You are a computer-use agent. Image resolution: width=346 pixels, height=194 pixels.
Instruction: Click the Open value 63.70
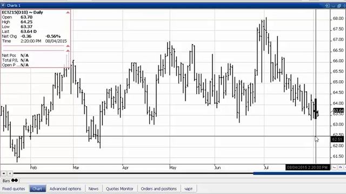[26, 17]
